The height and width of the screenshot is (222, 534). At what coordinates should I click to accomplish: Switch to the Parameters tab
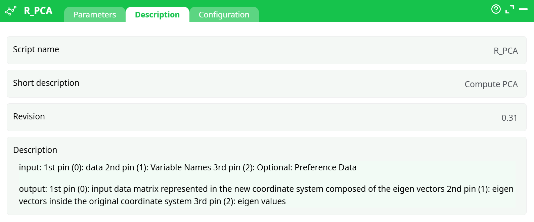point(94,14)
